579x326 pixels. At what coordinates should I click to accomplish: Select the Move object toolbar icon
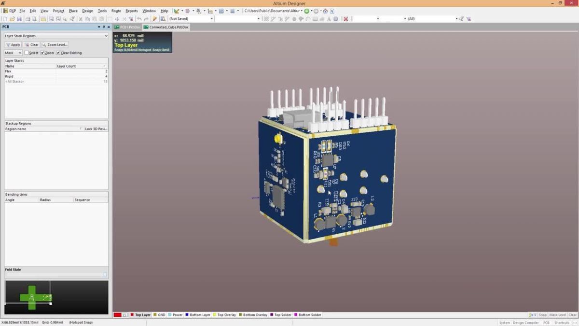[118, 18]
